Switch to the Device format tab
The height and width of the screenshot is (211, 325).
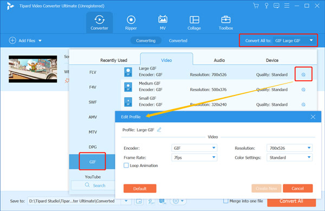[x=272, y=60]
